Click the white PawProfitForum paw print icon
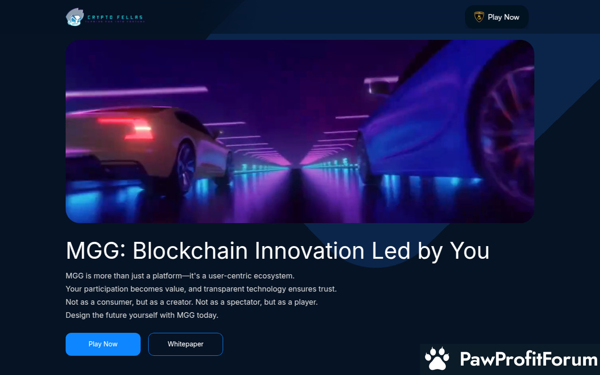The width and height of the screenshot is (600, 375). [437, 359]
